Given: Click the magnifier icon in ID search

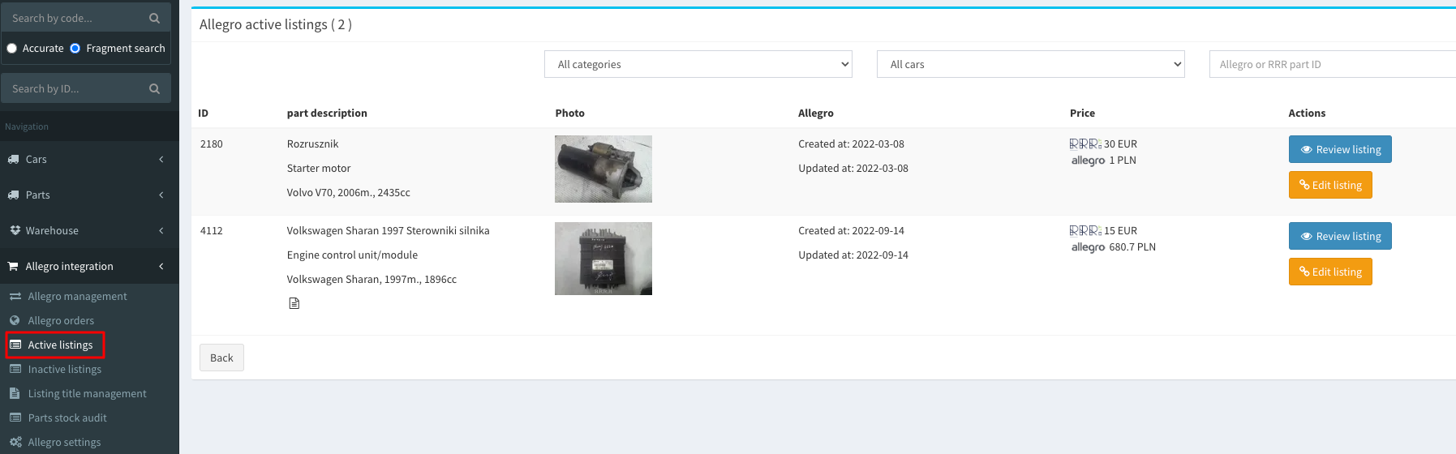Looking at the screenshot, I should coord(154,88).
